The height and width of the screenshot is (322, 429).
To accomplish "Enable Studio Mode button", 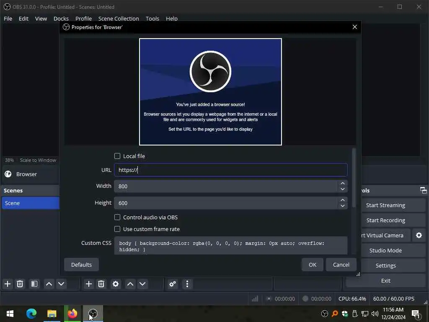I will click(393, 250).
